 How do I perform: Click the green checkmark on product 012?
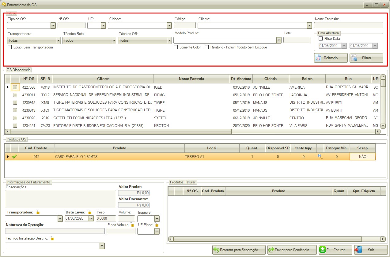click(14, 156)
